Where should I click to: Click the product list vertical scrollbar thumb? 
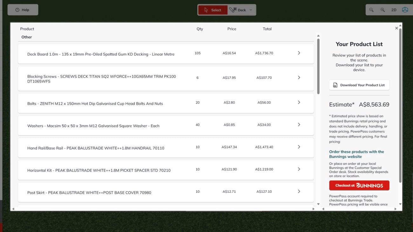318,66
